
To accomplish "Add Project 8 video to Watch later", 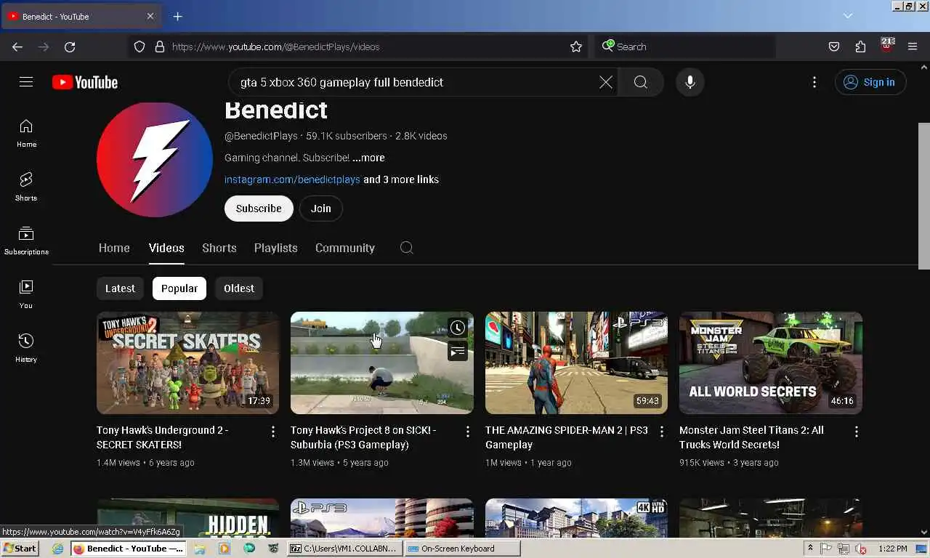I will (x=457, y=328).
